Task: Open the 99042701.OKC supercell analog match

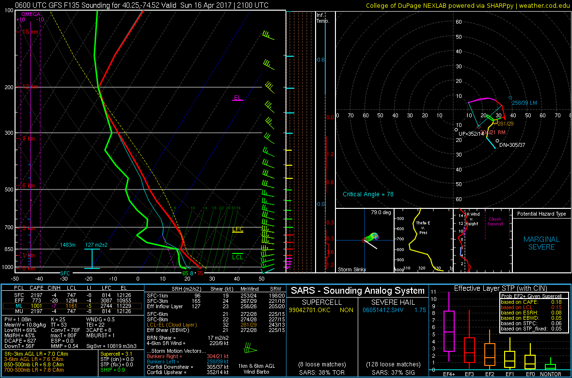Action: coord(309,309)
